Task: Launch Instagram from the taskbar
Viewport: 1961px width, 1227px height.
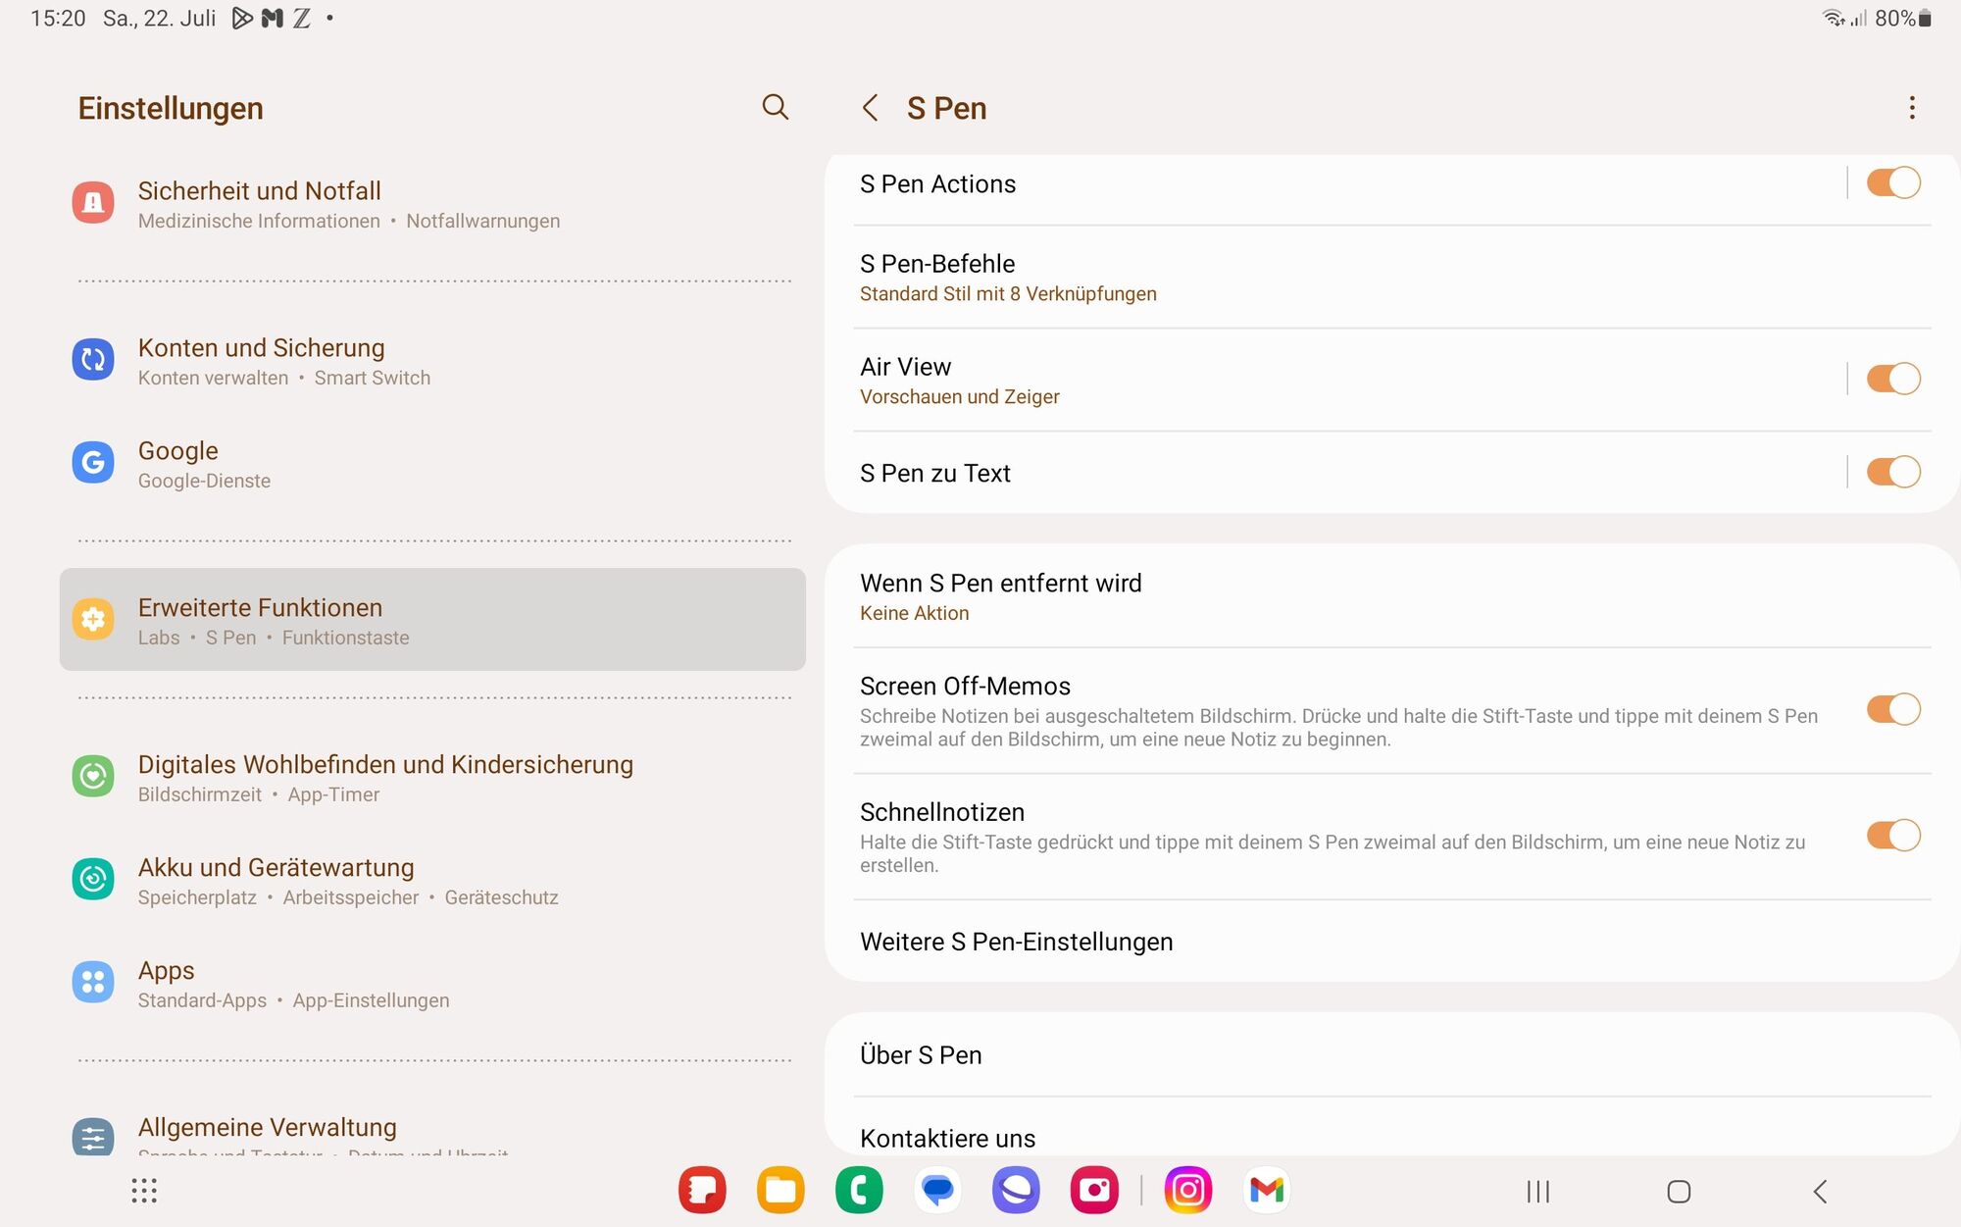Action: click(x=1187, y=1191)
